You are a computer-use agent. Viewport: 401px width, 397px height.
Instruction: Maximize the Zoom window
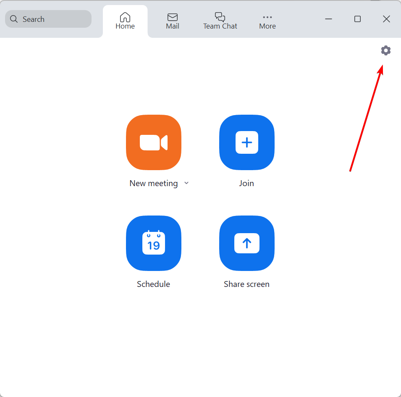point(357,19)
